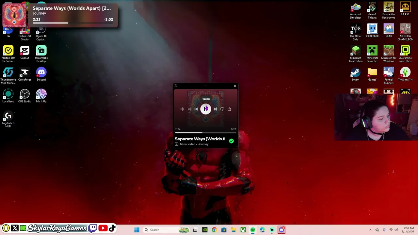
Task: Select the Steam desktop shortcut
Action: [x=356, y=74]
